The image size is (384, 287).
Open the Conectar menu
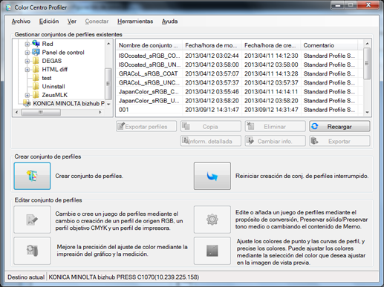[97, 22]
